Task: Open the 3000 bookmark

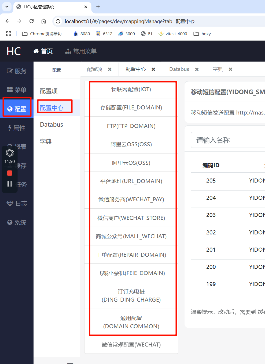Action: pos(127,34)
